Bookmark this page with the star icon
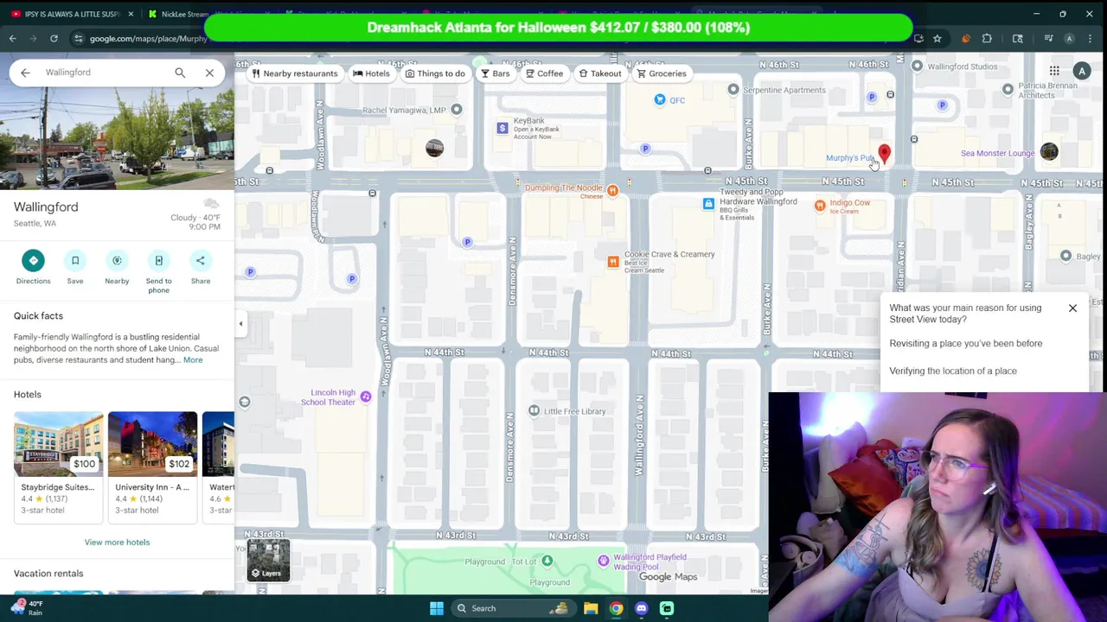 point(937,39)
